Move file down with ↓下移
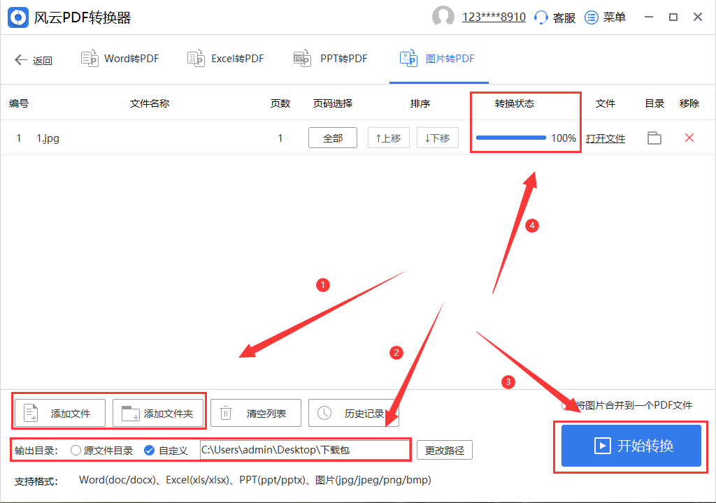716x503 pixels. pos(438,138)
